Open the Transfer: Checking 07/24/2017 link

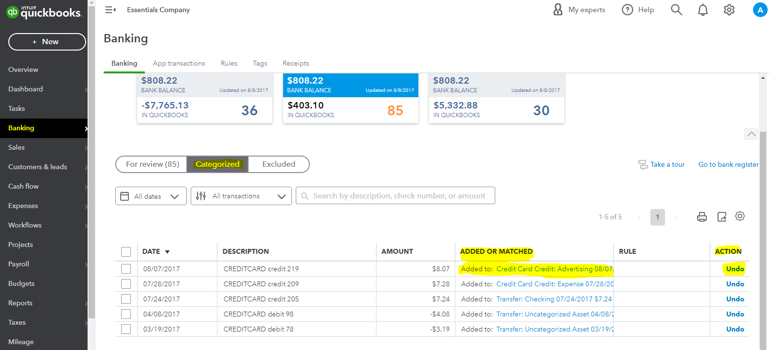554,299
